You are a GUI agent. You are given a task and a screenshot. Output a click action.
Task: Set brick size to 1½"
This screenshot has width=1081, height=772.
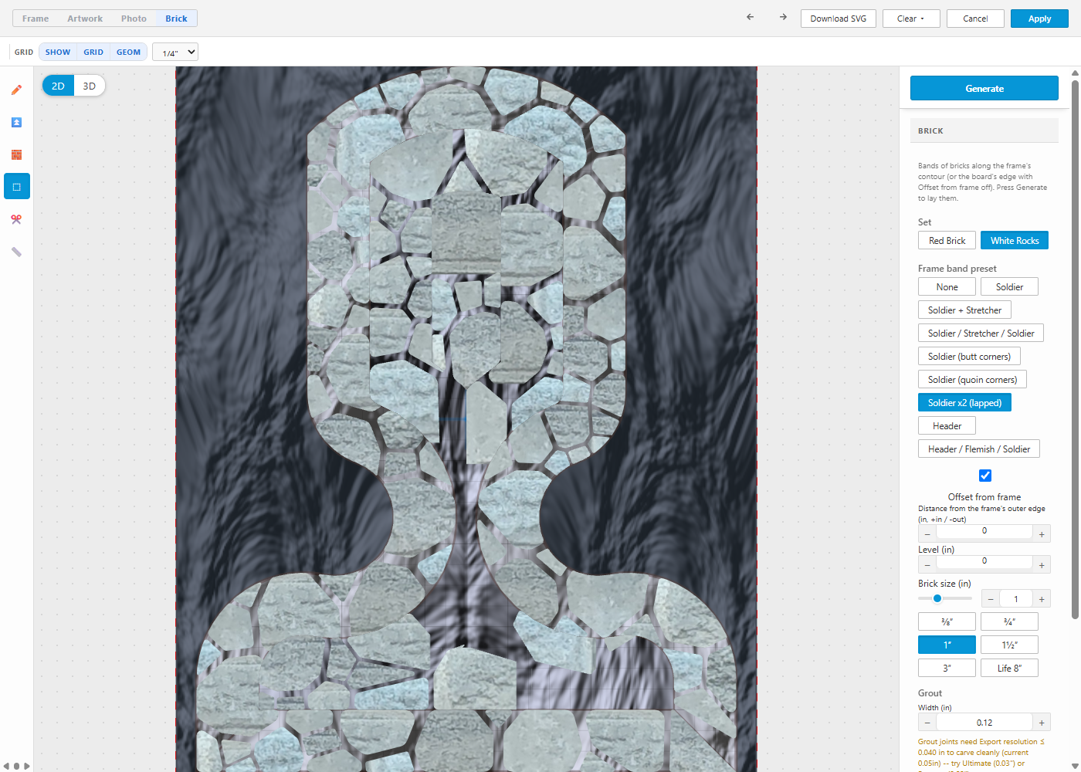pos(1009,645)
